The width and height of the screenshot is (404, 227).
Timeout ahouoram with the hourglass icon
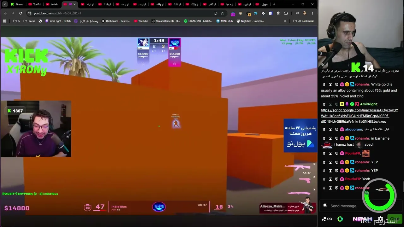coord(330,130)
